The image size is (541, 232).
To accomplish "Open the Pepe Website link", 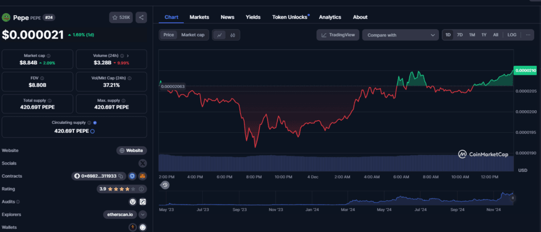I will [x=132, y=150].
